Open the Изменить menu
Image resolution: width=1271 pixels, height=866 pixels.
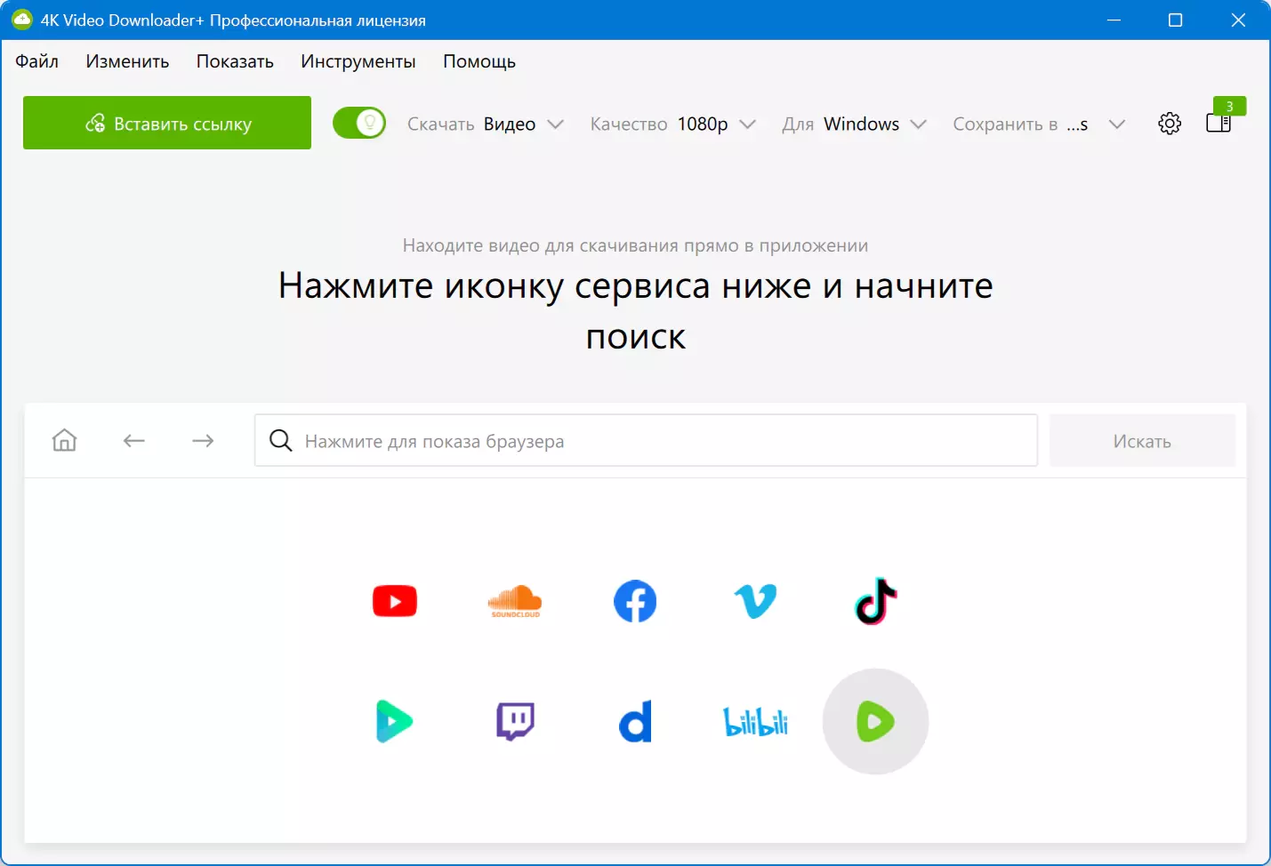(x=127, y=61)
